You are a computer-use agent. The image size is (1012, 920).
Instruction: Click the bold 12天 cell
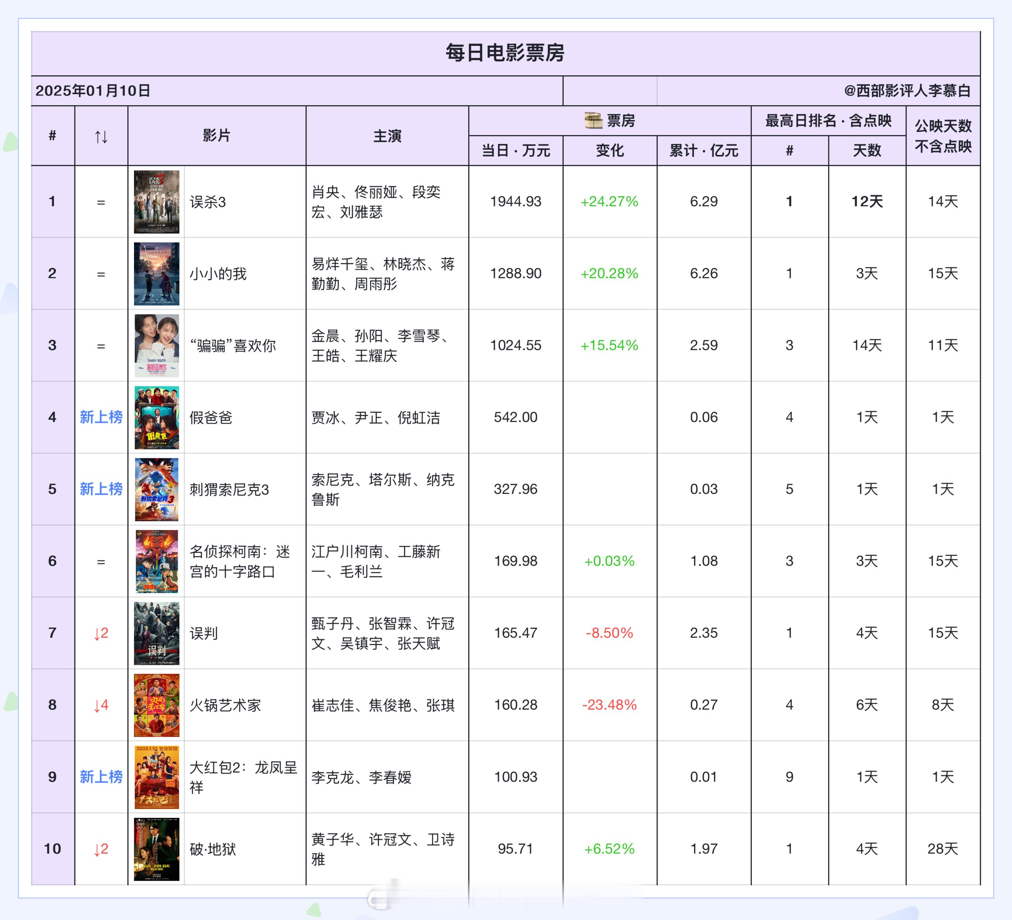click(x=867, y=202)
